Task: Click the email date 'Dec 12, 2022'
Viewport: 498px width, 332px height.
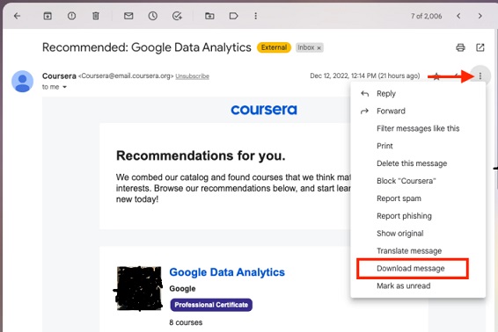Action: pyautogui.click(x=365, y=76)
